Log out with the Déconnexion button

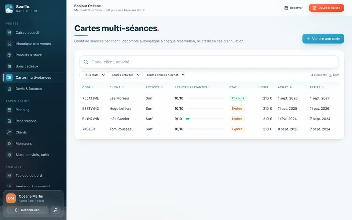27,210
